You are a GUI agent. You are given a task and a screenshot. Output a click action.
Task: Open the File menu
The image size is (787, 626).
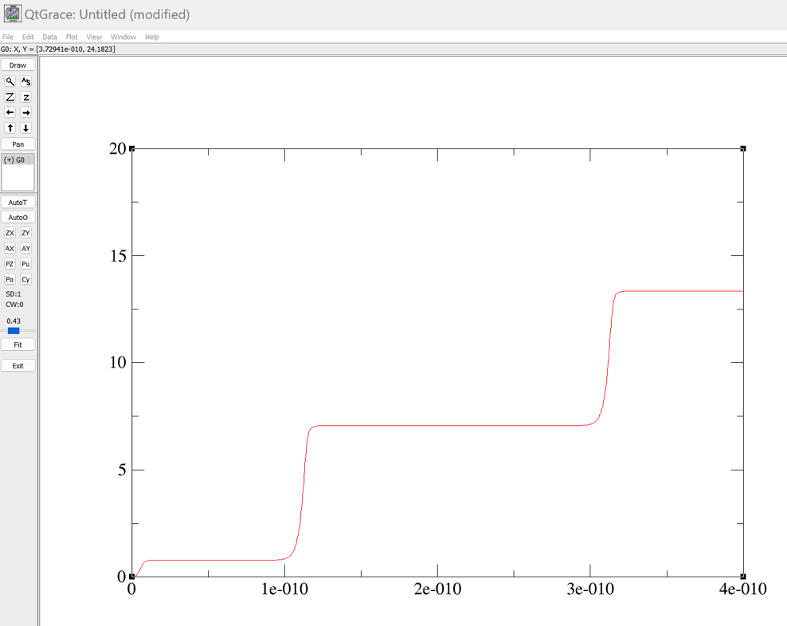point(8,37)
